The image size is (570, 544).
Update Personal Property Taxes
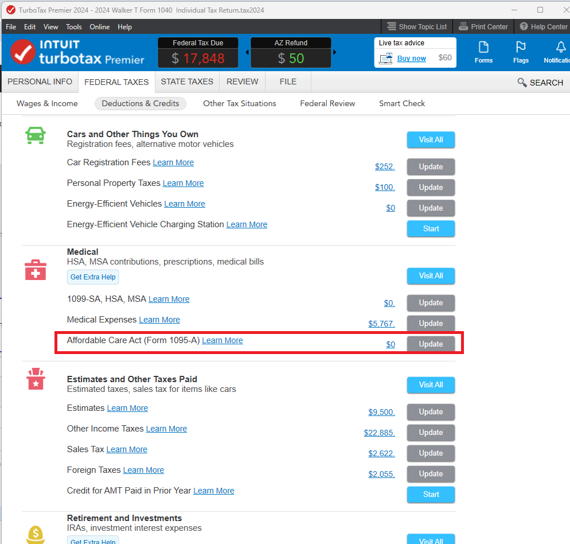[431, 188]
